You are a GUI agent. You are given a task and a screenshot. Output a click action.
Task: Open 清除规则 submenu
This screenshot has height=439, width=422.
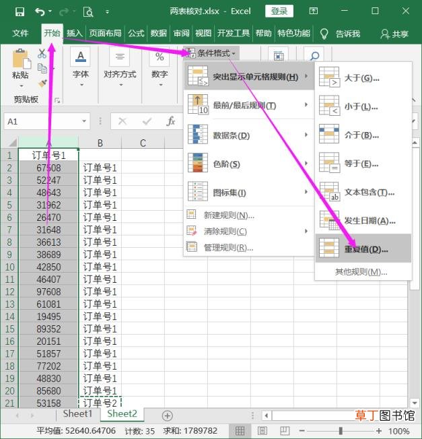(x=249, y=231)
